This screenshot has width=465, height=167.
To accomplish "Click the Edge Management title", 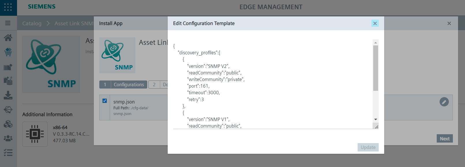I will 271,7.
